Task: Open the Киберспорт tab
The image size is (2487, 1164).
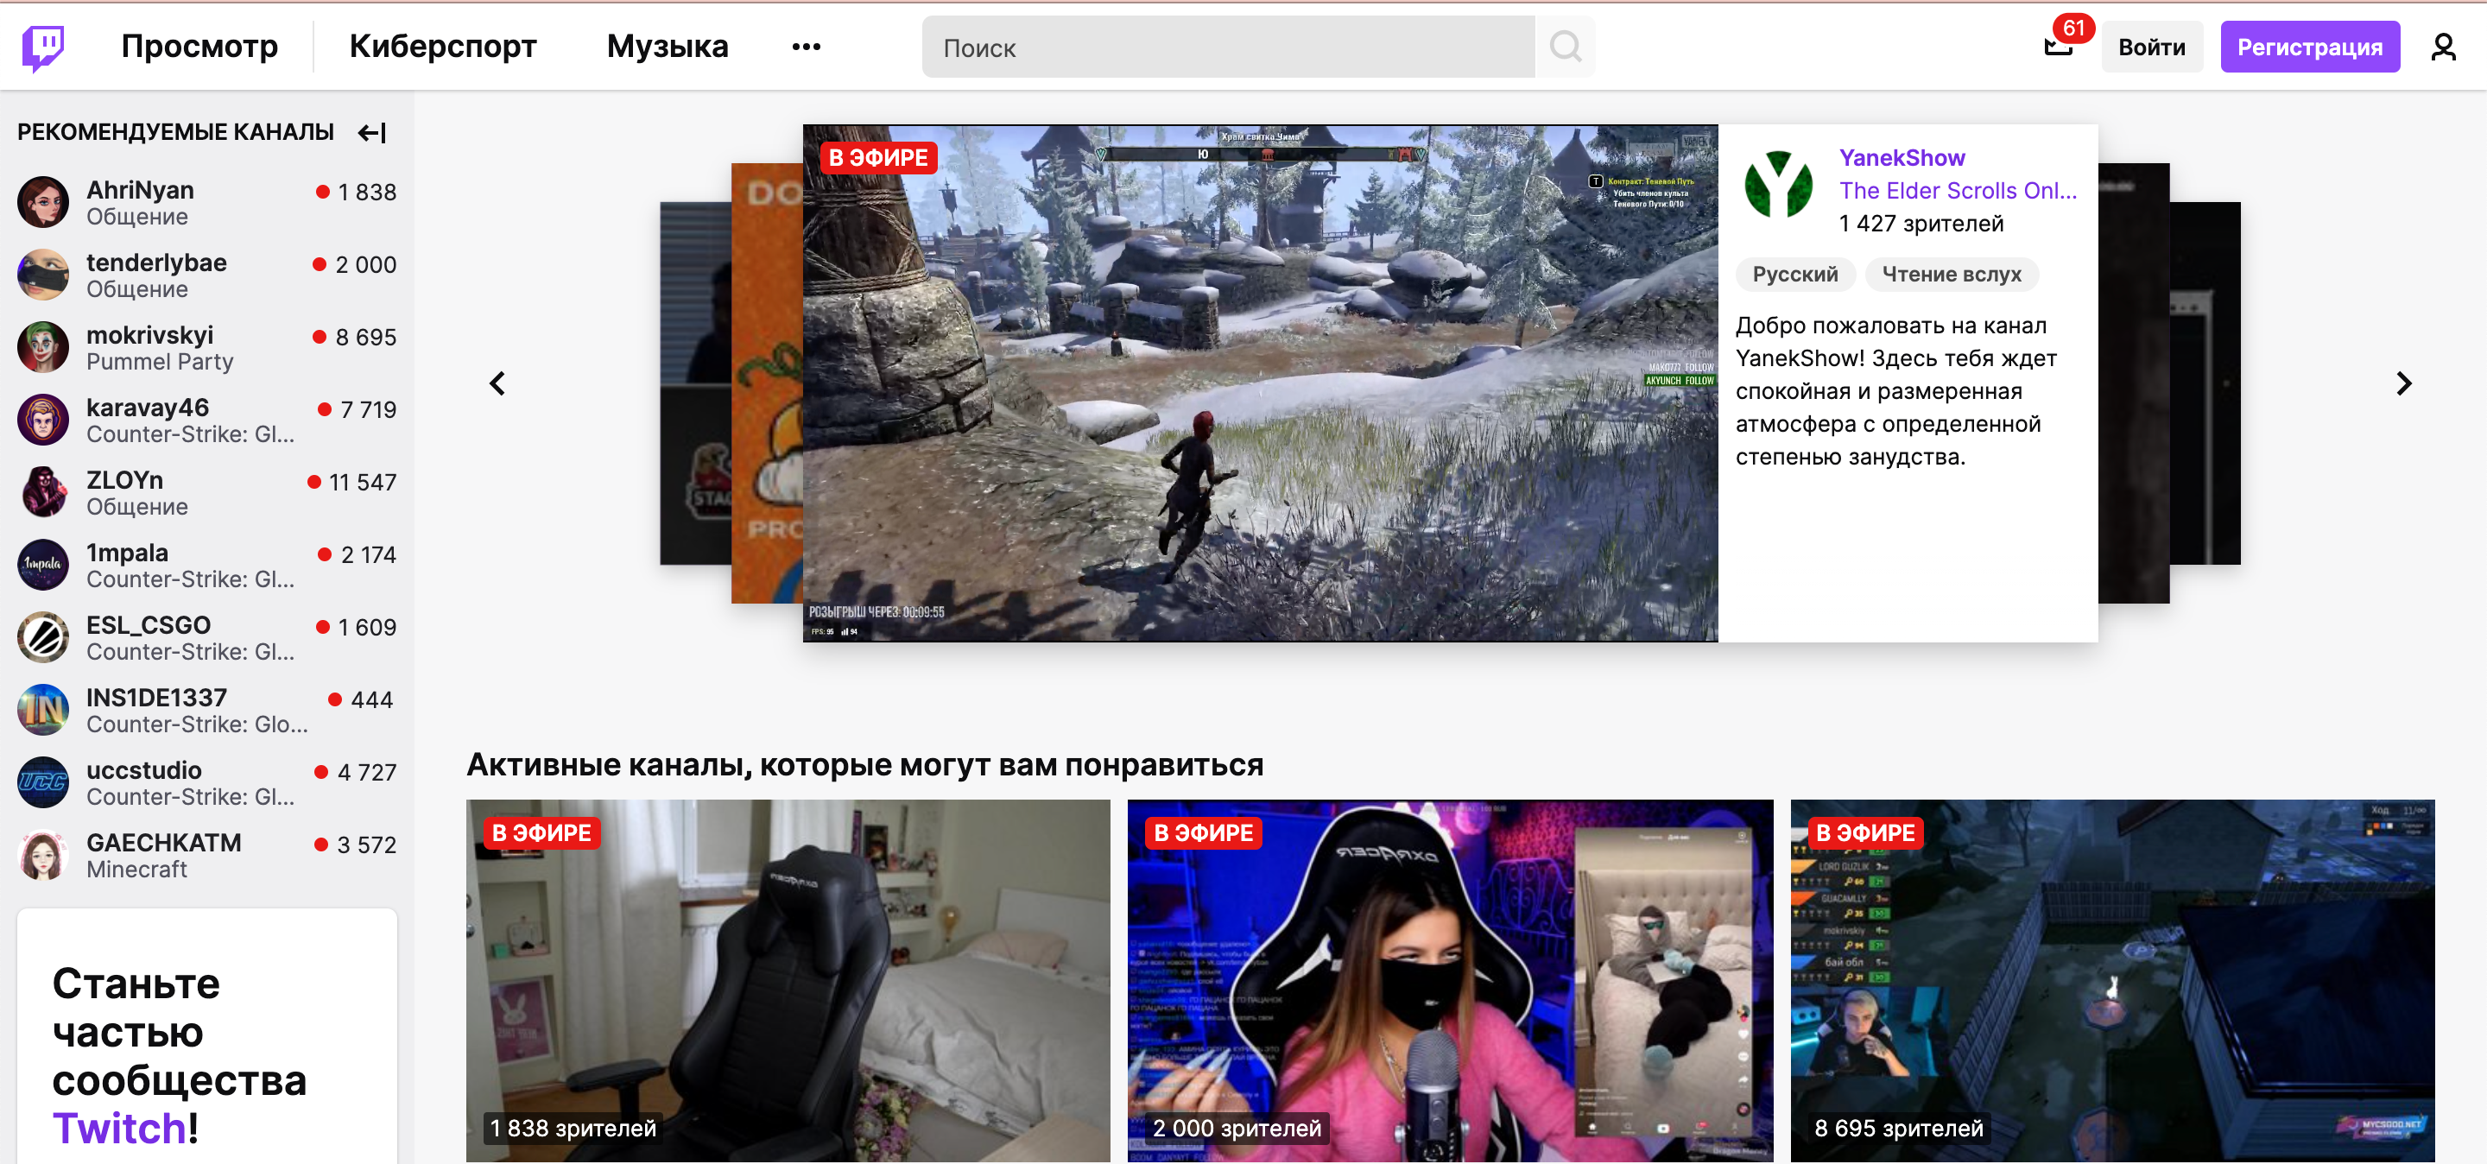Action: click(x=442, y=47)
